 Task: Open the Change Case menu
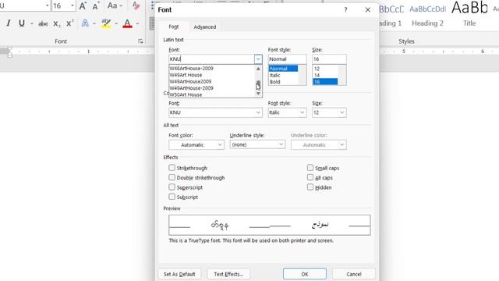tap(115, 5)
